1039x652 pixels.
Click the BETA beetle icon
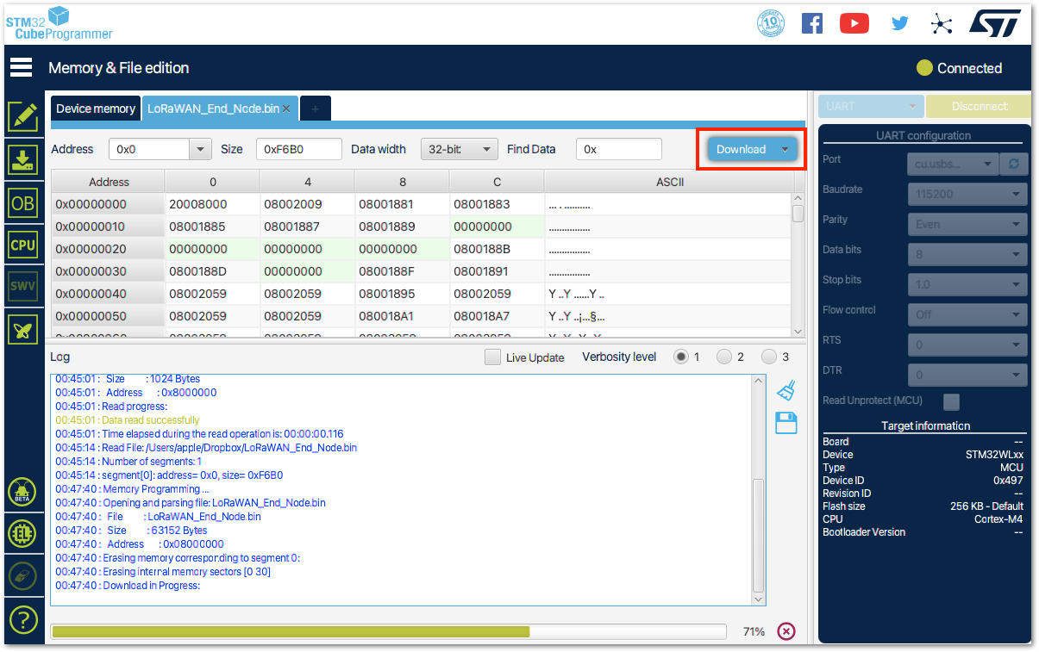pyautogui.click(x=22, y=493)
